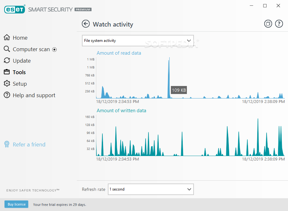Click the 160 kB axis label
Viewport: 288px width, 211px height.
(x=90, y=117)
